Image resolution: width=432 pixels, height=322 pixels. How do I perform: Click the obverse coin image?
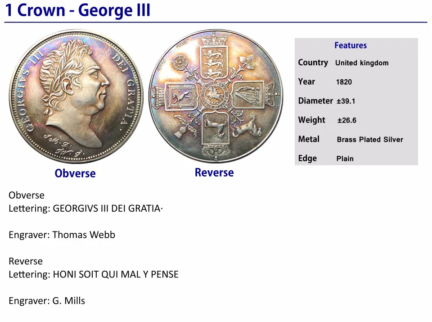pos(76,97)
